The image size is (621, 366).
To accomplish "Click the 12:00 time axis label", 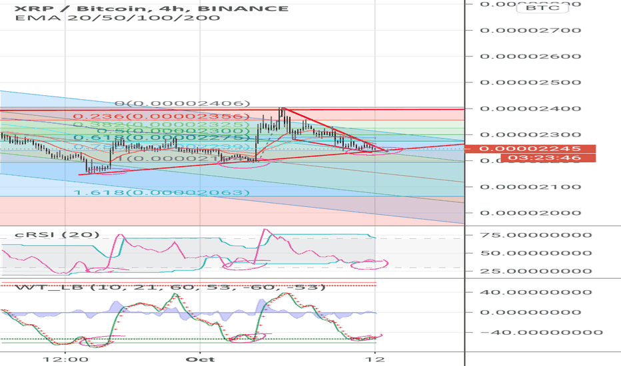I will [x=65, y=359].
